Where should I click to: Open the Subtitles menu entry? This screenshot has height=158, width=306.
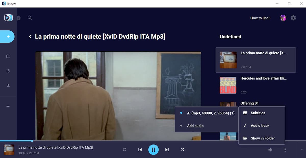[262, 113]
